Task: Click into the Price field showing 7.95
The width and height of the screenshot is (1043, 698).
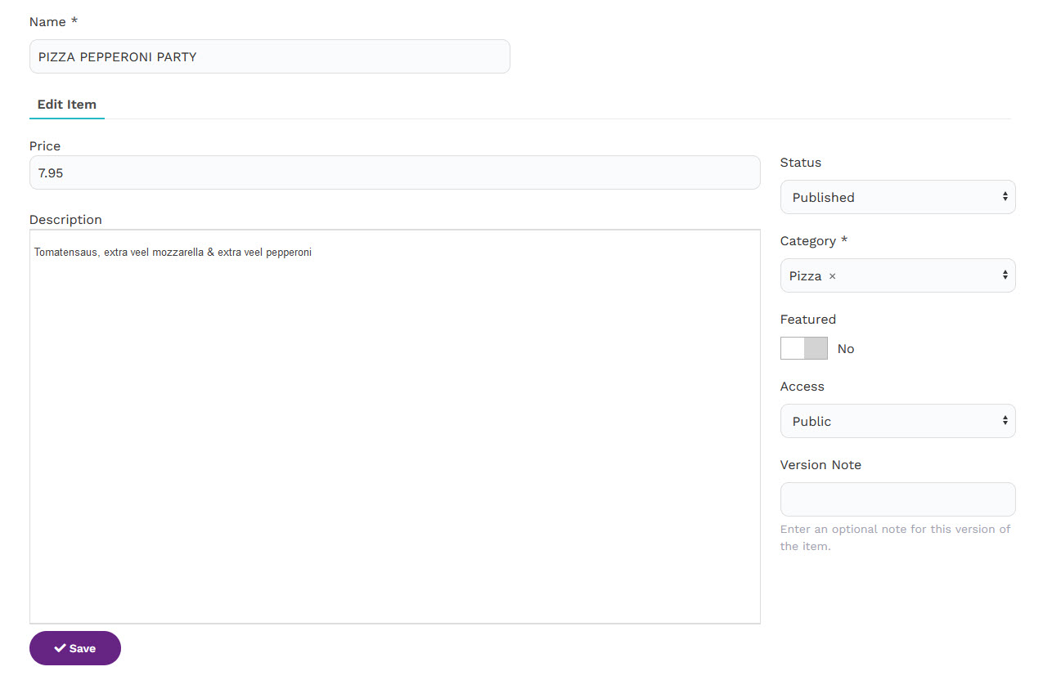Action: click(x=394, y=173)
